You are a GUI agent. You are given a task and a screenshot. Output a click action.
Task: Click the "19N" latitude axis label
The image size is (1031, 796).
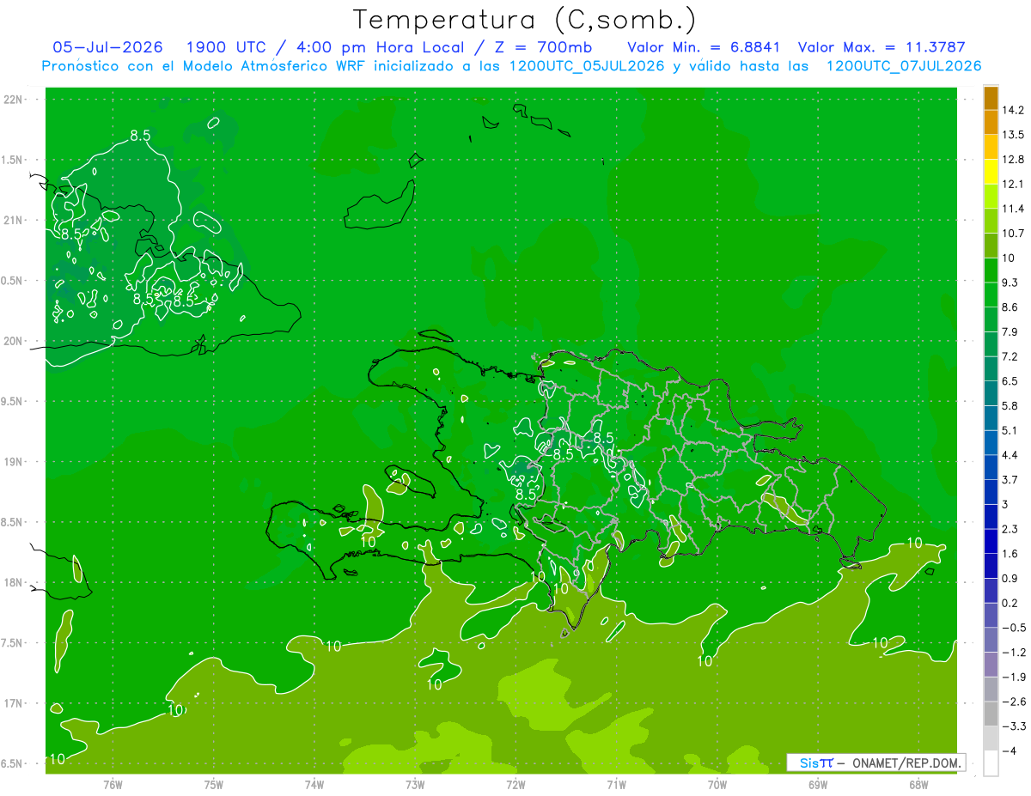click(13, 462)
